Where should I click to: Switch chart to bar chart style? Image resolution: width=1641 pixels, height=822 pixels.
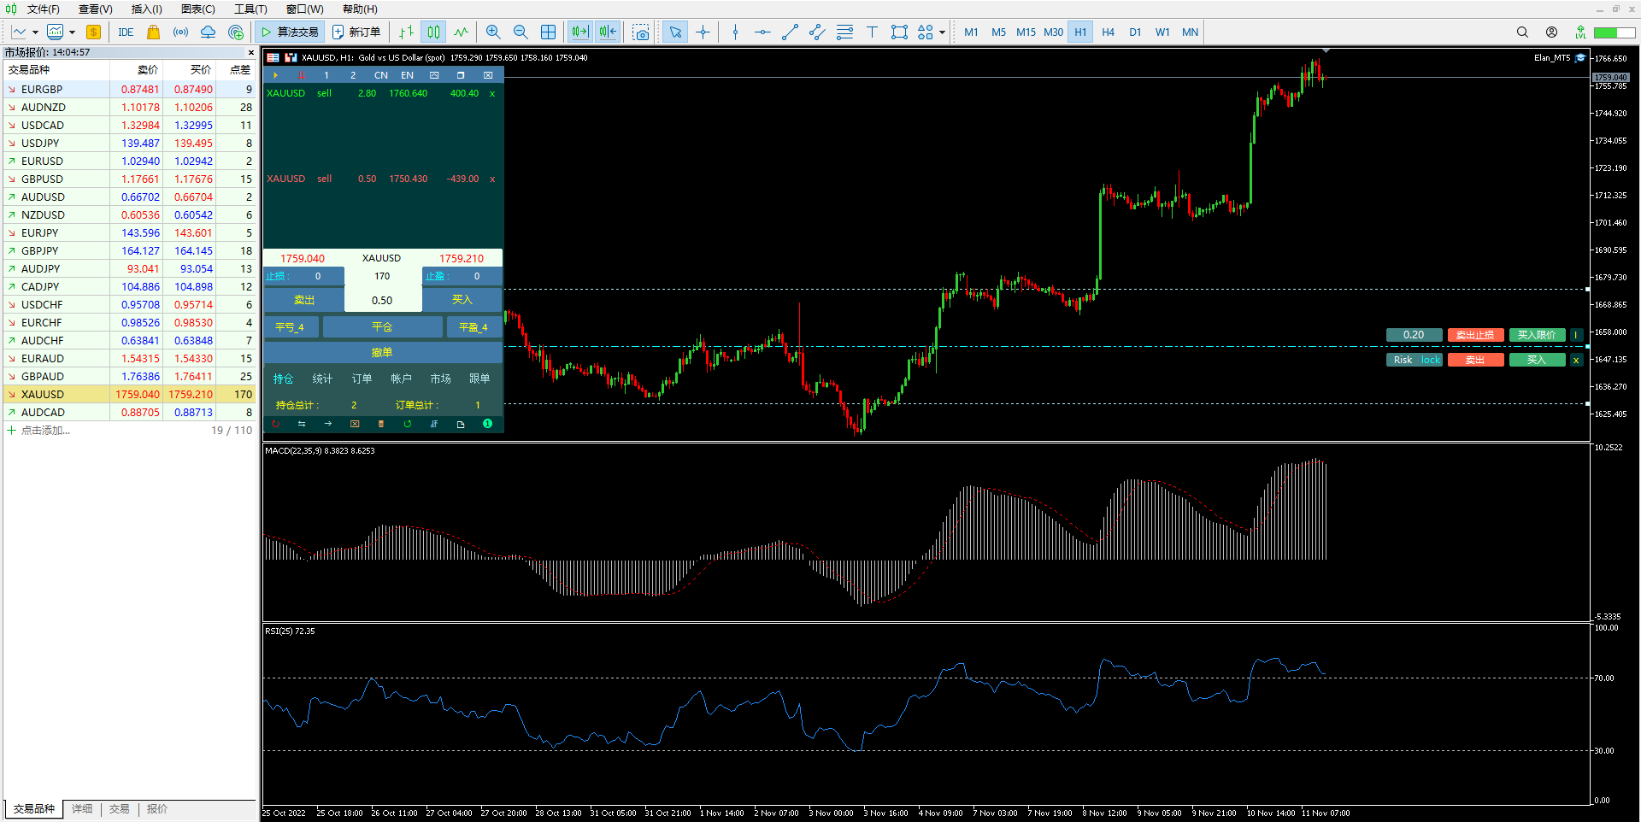406,32
